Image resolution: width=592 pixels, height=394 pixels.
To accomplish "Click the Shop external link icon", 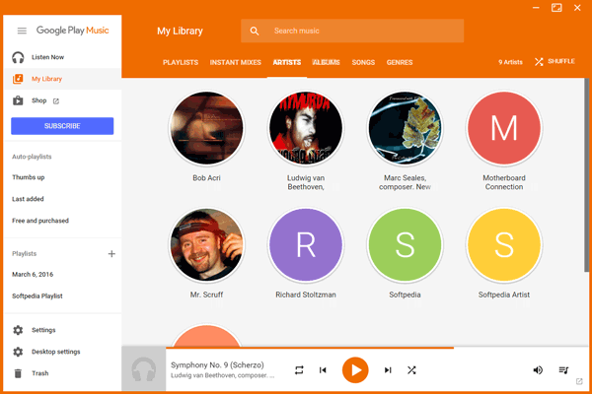I will click(x=56, y=101).
